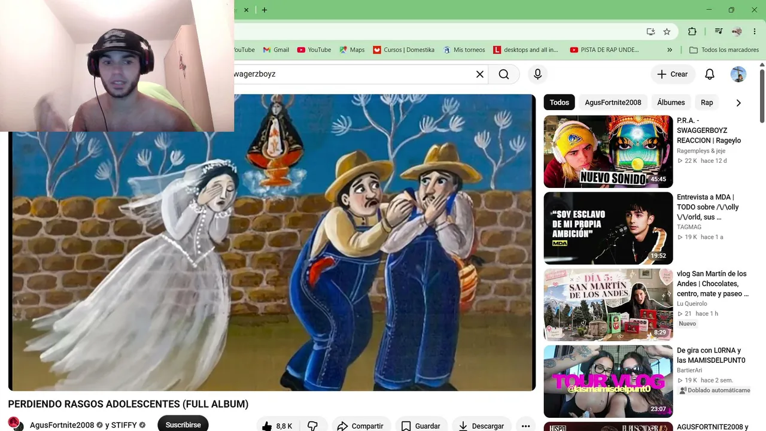This screenshot has width=766, height=431.
Task: Click the Compartir share button
Action: 361,426
